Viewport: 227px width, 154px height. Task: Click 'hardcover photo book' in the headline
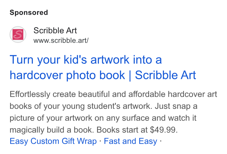click(x=67, y=75)
